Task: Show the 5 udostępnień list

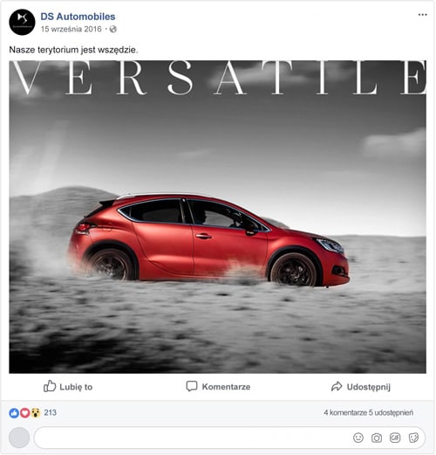Action: click(391, 412)
